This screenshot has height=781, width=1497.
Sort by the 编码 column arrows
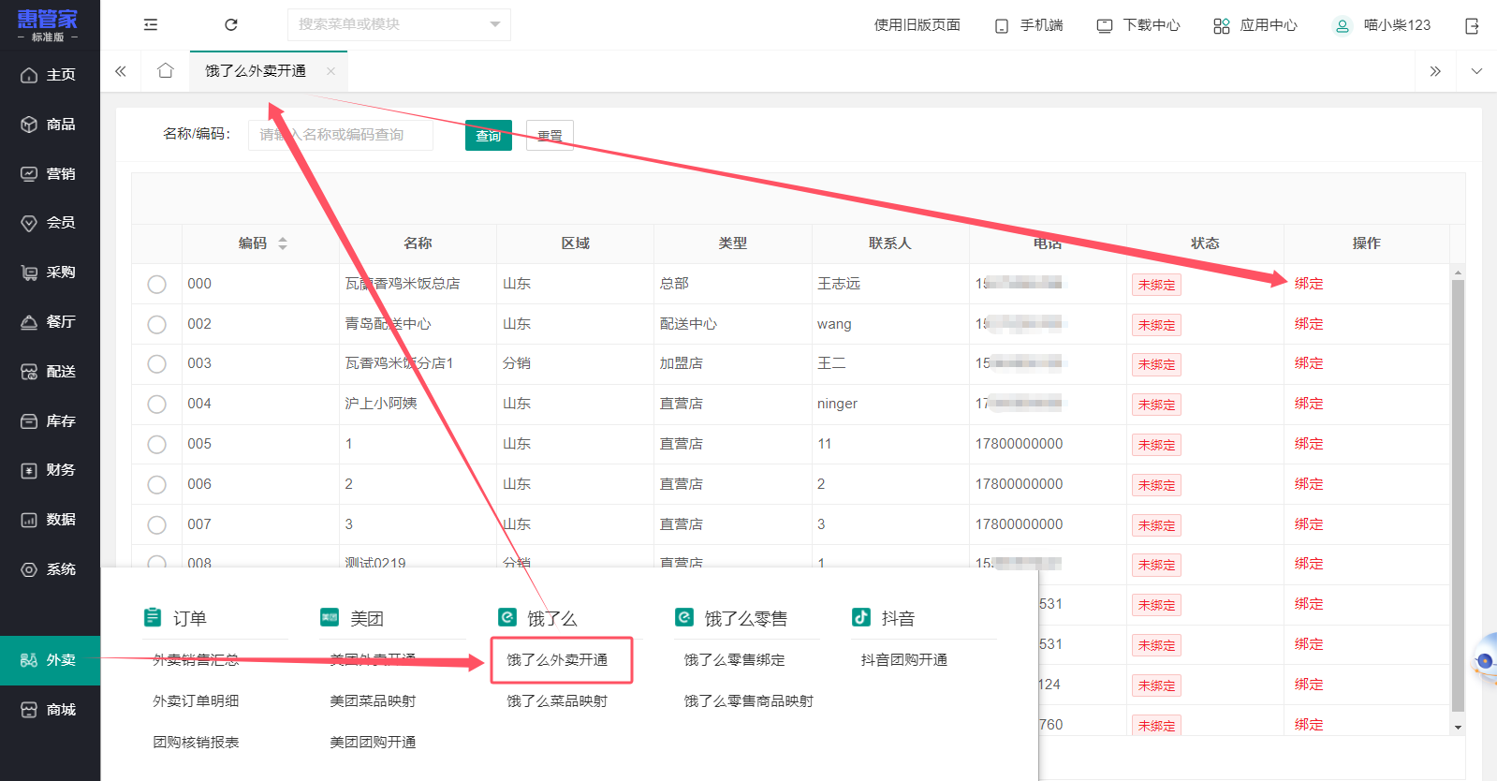point(283,243)
